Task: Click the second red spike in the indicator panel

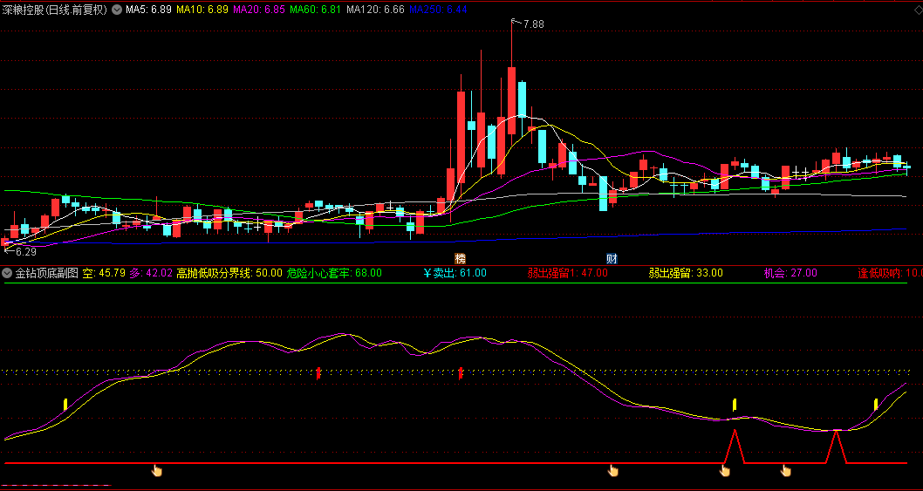Action: tap(836, 447)
